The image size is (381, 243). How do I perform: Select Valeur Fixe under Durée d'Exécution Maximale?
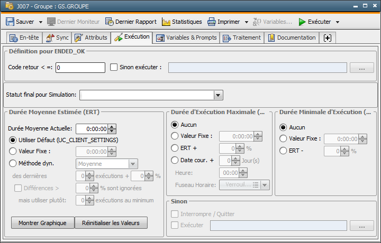click(175, 136)
